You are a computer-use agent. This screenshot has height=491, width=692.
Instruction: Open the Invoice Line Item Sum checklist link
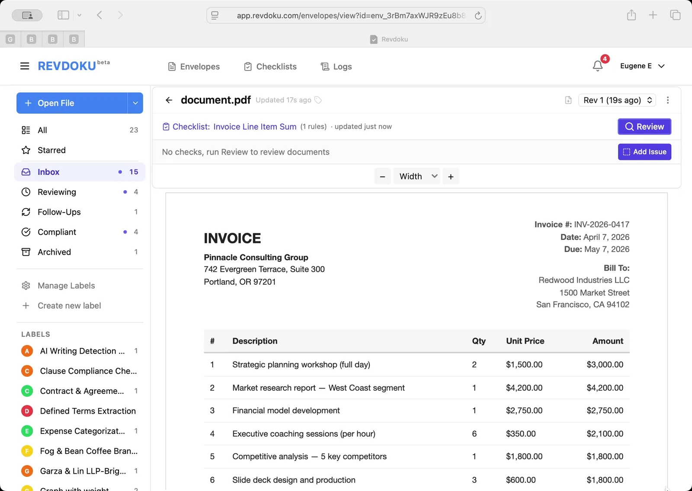[254, 126]
